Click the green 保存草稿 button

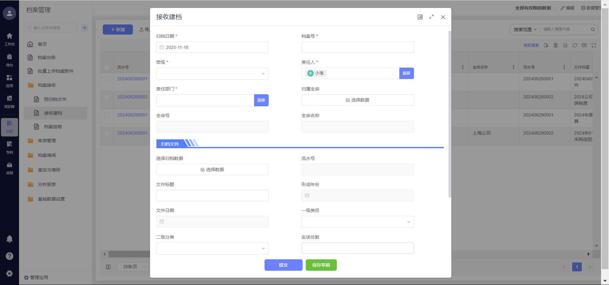[x=321, y=265]
